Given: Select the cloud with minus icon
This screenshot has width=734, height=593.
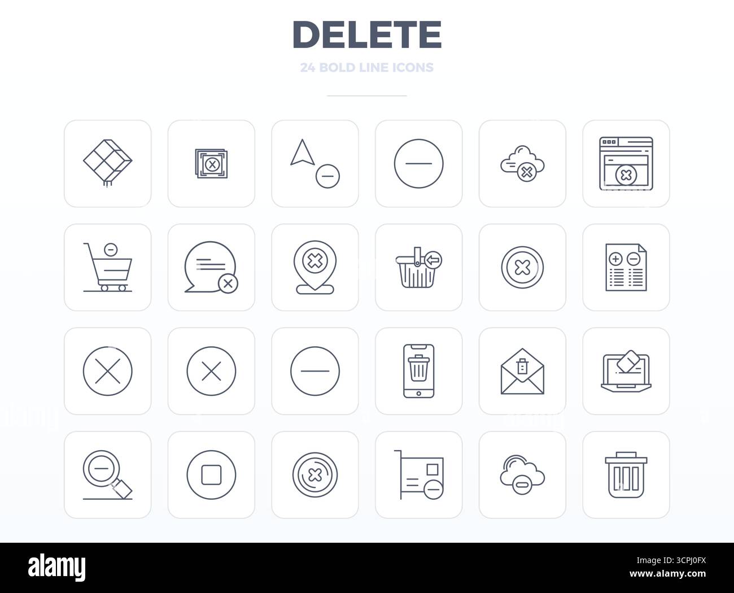Looking at the screenshot, I should pyautogui.click(x=522, y=475).
